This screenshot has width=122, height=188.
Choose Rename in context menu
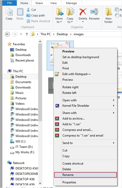click(x=85, y=175)
